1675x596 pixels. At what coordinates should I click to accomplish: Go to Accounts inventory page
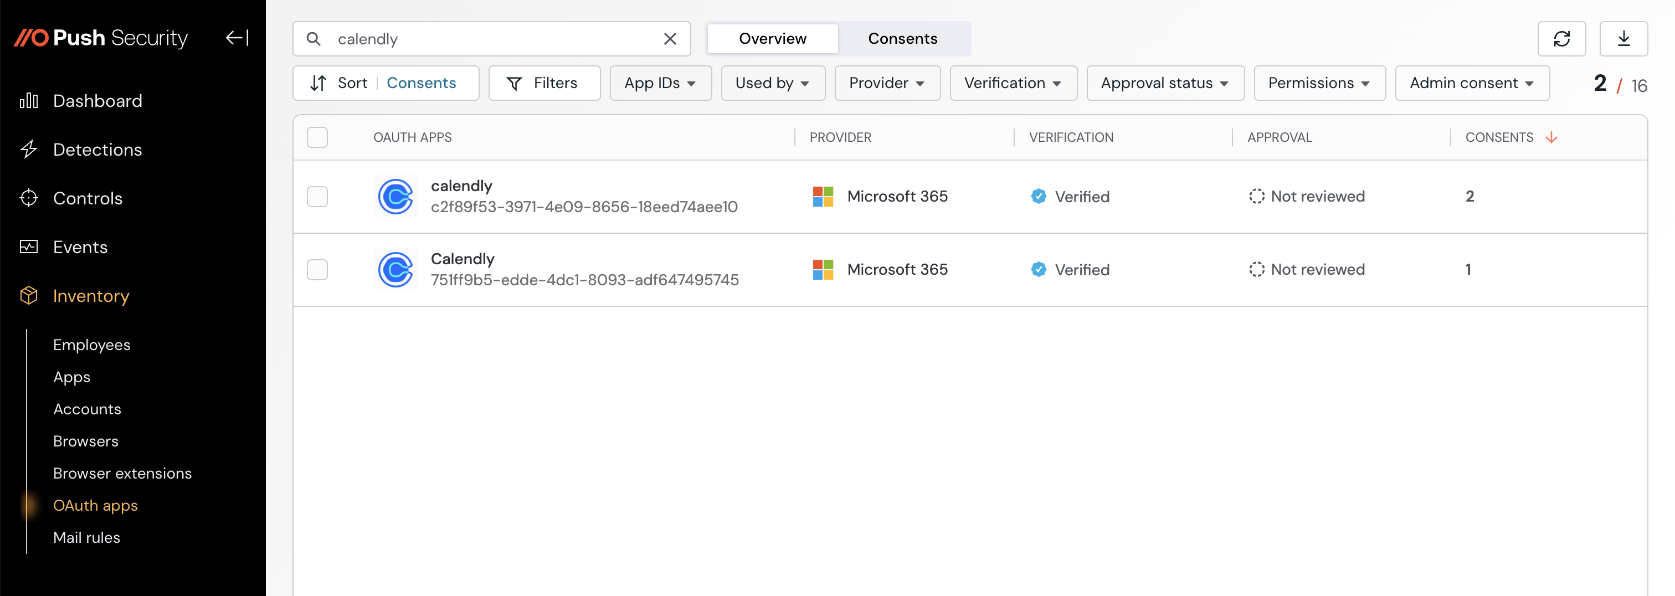pyautogui.click(x=87, y=409)
